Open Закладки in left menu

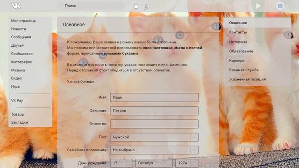[x=20, y=122]
